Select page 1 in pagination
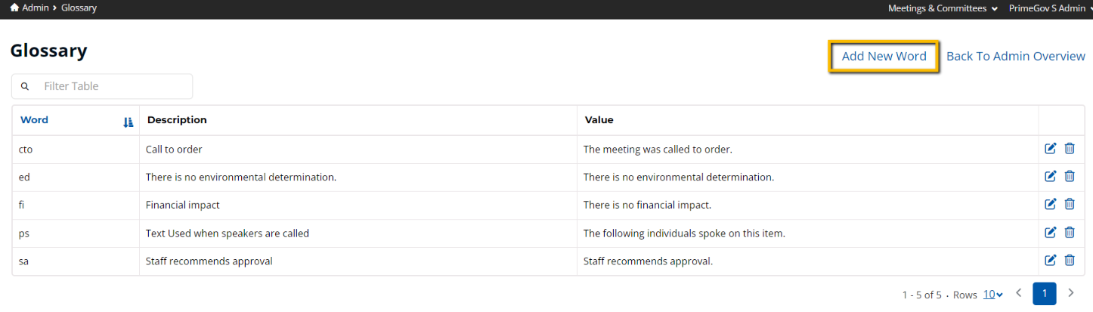This screenshot has width=1093, height=312. click(x=1045, y=293)
